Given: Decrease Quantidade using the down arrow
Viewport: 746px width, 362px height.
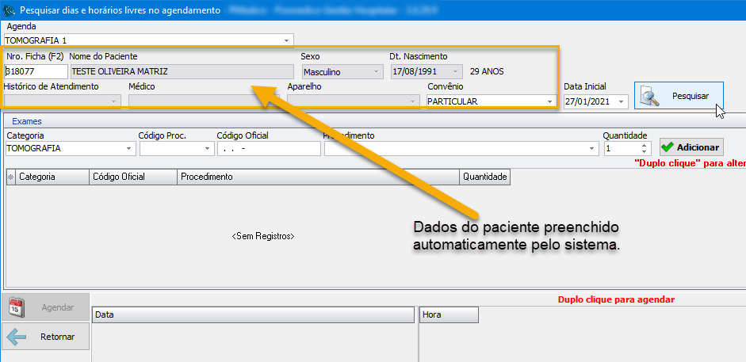Looking at the screenshot, I should (644, 152).
